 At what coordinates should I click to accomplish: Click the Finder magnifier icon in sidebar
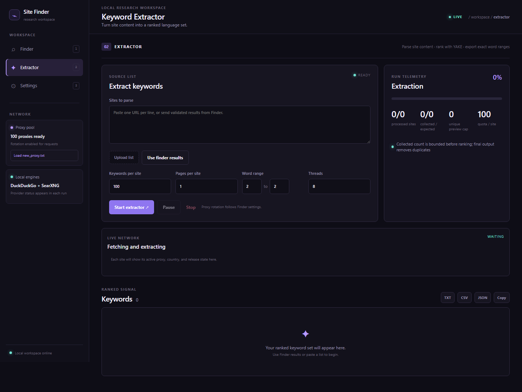coord(13,50)
